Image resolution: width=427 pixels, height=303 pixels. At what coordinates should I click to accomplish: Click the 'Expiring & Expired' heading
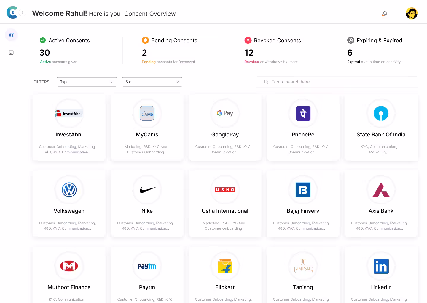click(379, 41)
